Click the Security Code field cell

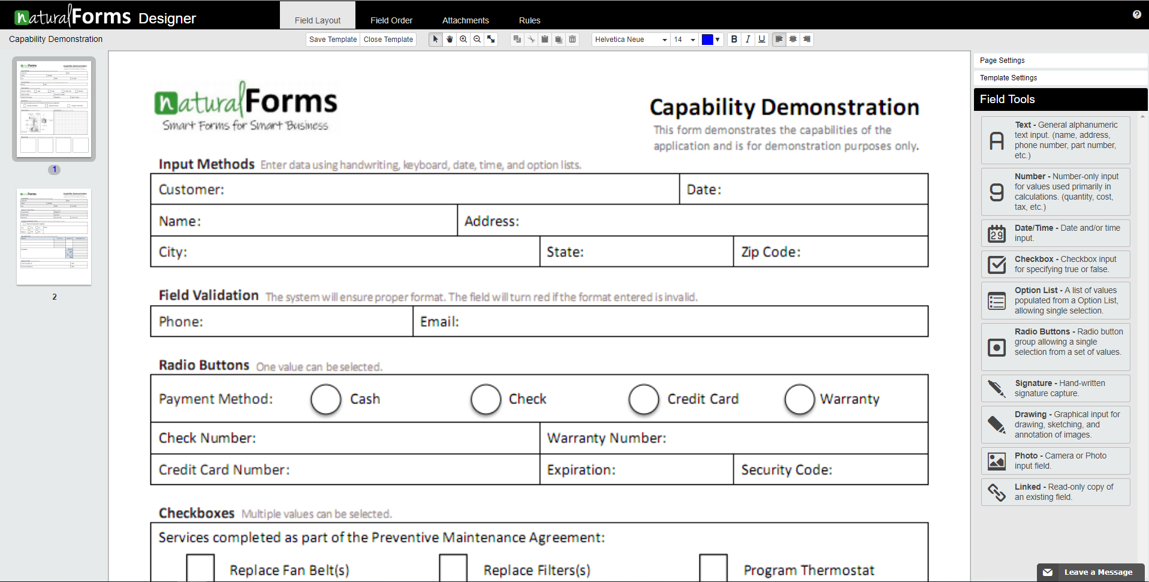tap(831, 470)
